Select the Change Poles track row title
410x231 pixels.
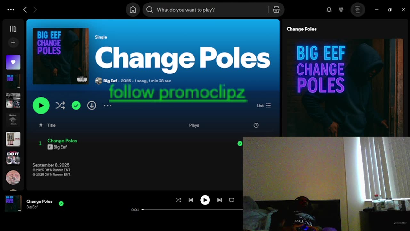coord(62,141)
